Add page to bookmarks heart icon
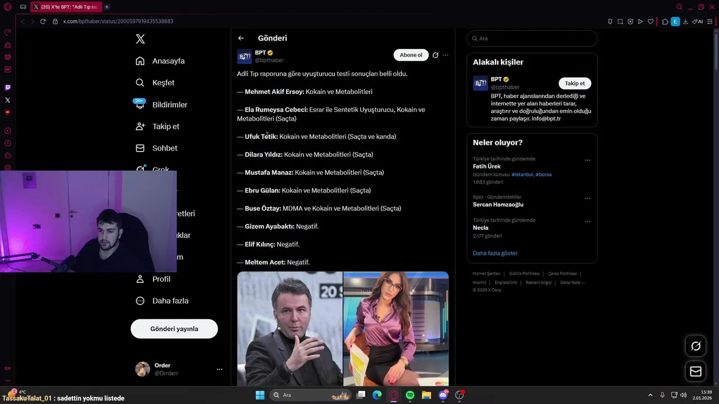 (650, 21)
